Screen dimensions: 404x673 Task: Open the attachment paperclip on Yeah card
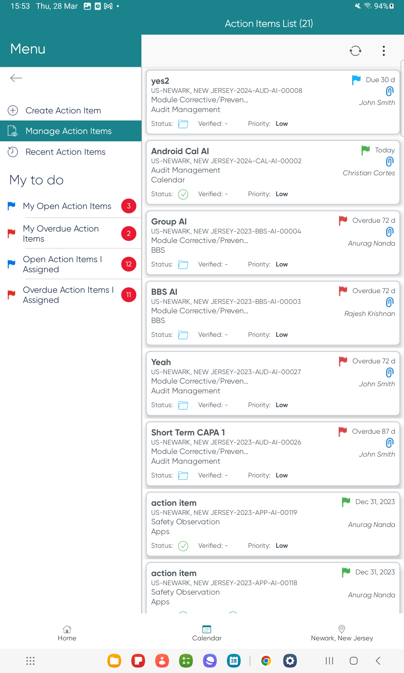coord(390,373)
